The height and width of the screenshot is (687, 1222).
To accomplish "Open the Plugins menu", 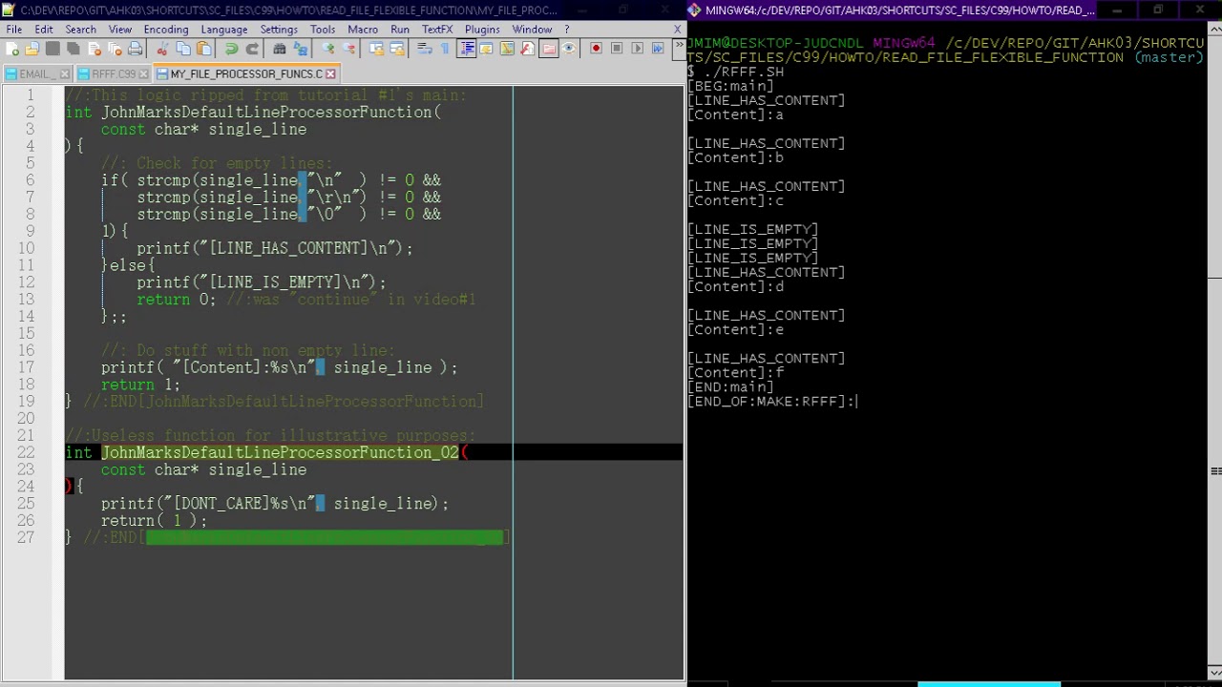I will click(482, 30).
